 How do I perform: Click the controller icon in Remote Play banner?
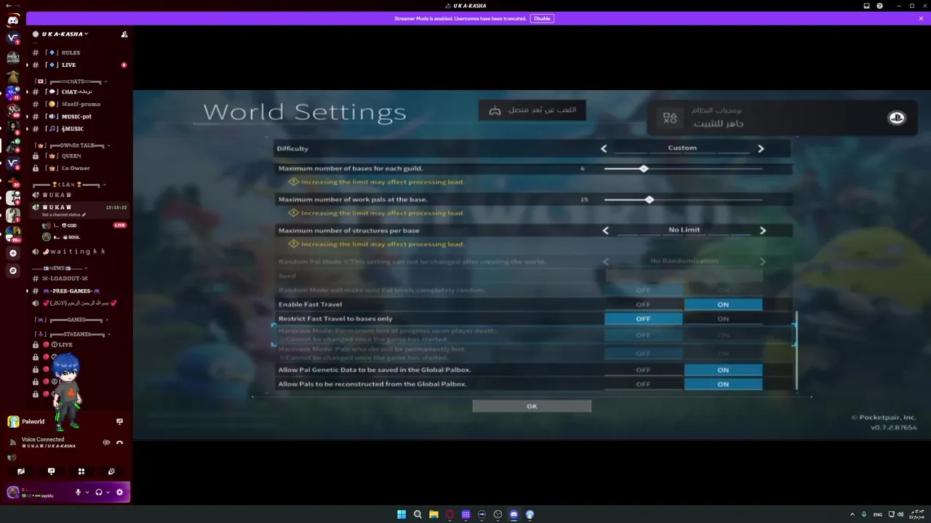(x=495, y=110)
